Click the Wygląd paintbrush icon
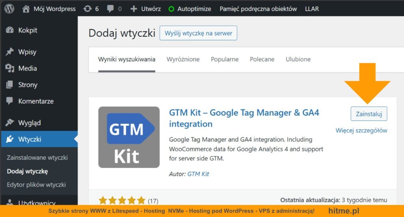 [x=9, y=123]
